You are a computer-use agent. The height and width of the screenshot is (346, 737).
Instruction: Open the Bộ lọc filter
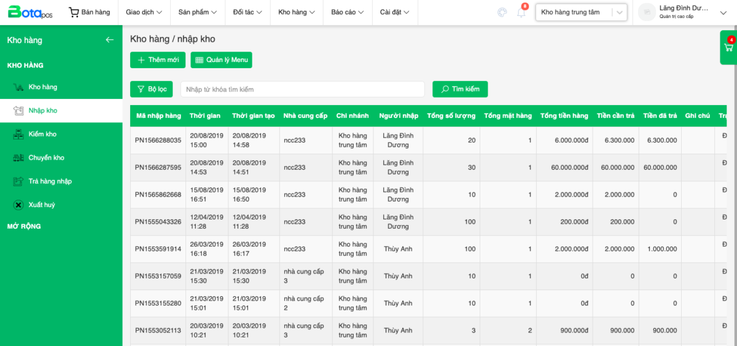click(152, 89)
